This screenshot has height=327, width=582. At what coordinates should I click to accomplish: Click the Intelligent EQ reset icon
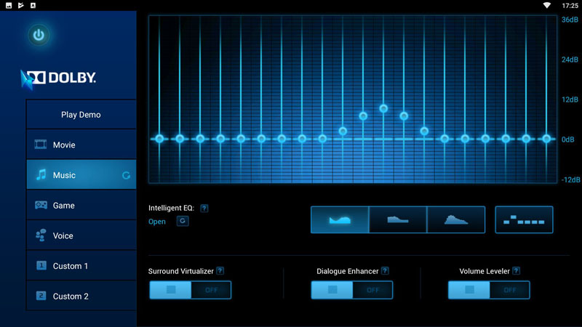tap(183, 221)
